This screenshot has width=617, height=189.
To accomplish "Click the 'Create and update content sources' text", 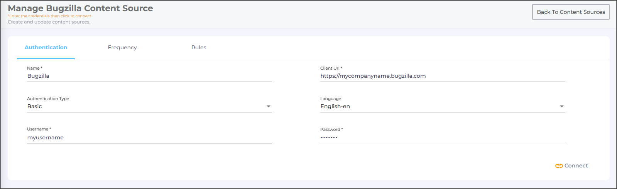I will 49,22.
